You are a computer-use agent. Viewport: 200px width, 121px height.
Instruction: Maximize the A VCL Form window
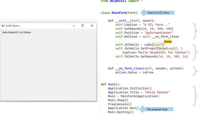tap(83, 26)
